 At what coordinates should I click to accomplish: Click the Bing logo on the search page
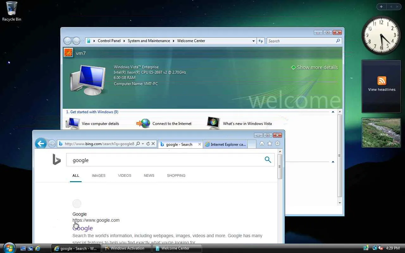click(57, 160)
